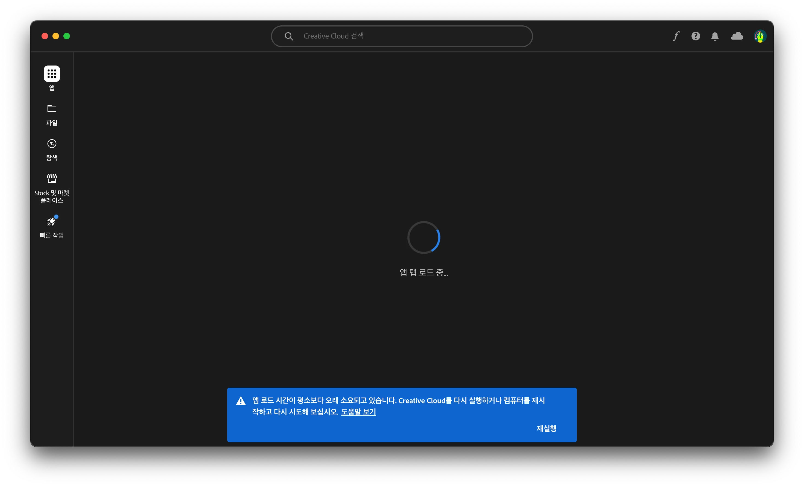Click the green fullscreen window button
Image resolution: width=804 pixels, height=487 pixels.
click(67, 36)
